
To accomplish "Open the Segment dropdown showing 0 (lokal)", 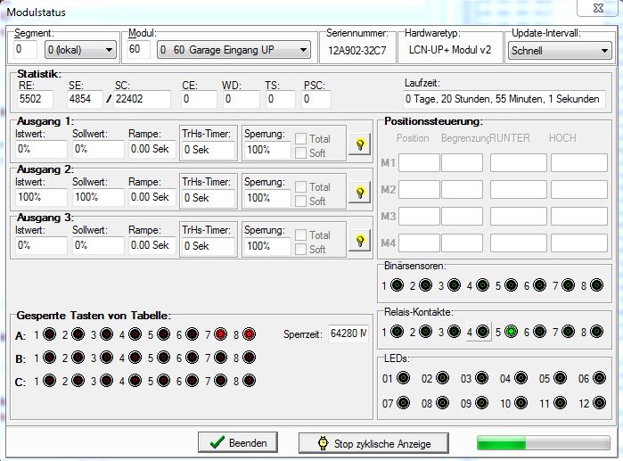I will click(x=80, y=51).
